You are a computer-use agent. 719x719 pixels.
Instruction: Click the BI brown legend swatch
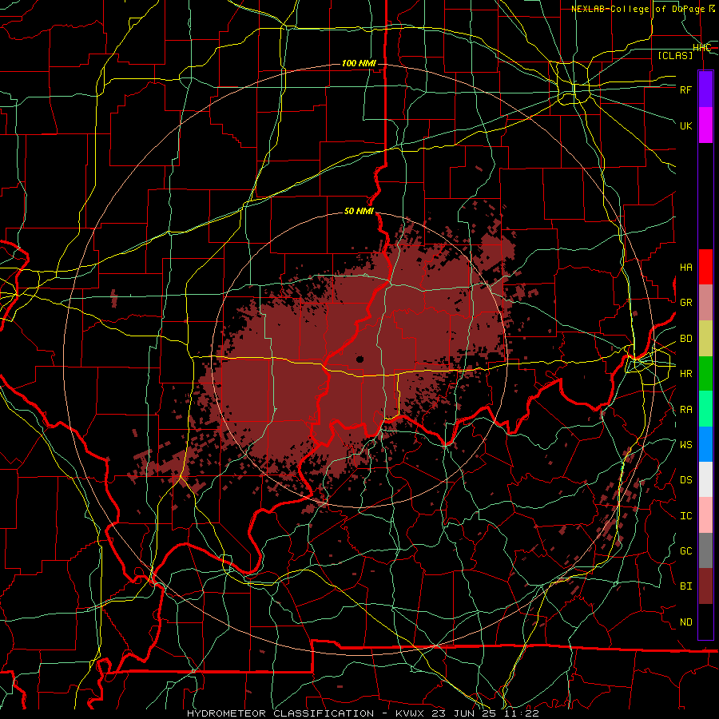click(x=705, y=586)
